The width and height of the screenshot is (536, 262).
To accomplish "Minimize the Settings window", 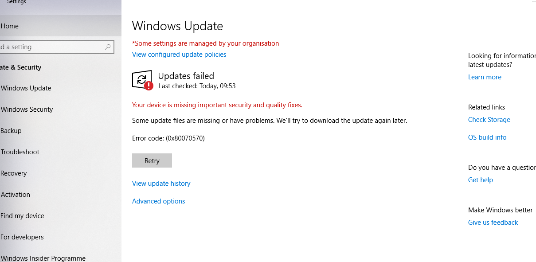I will tap(534, 2).
